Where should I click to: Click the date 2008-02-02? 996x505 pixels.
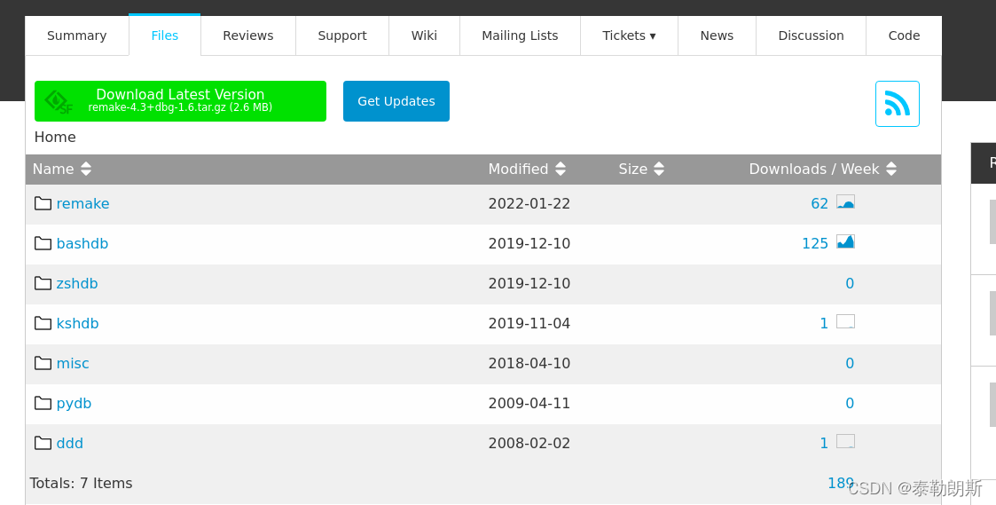(x=529, y=443)
